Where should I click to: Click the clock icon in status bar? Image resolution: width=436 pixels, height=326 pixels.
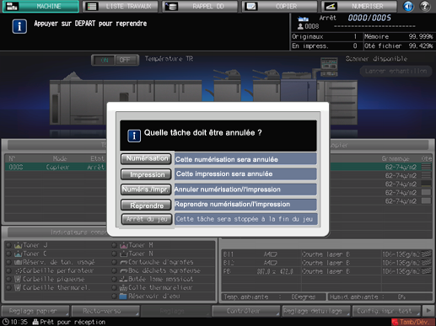[x=6, y=322]
